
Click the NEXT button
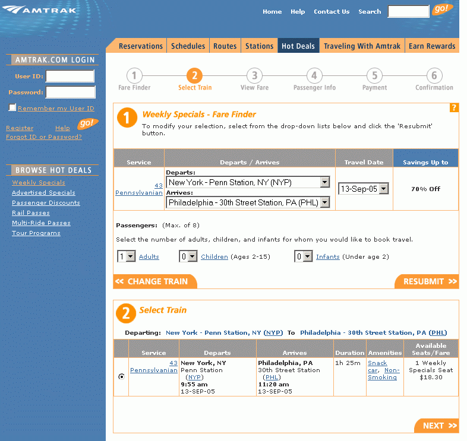(x=437, y=426)
